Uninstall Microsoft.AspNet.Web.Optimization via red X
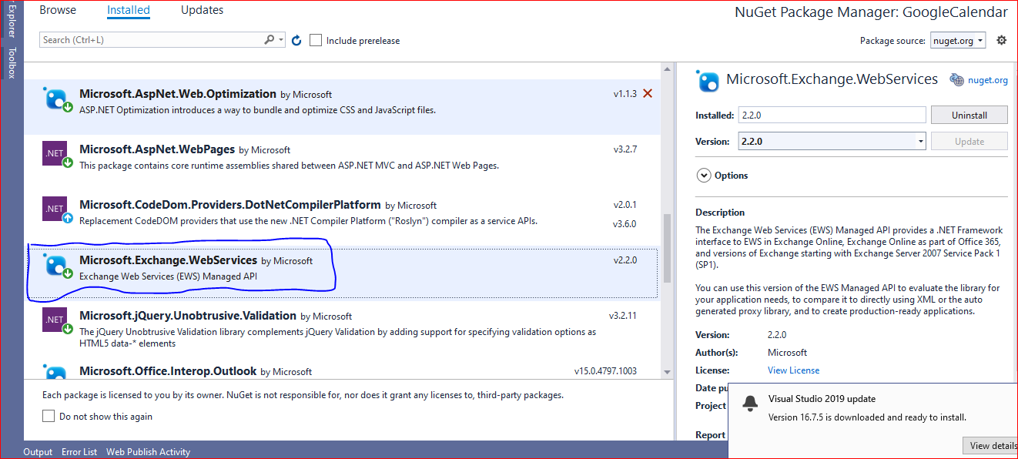 tap(648, 93)
